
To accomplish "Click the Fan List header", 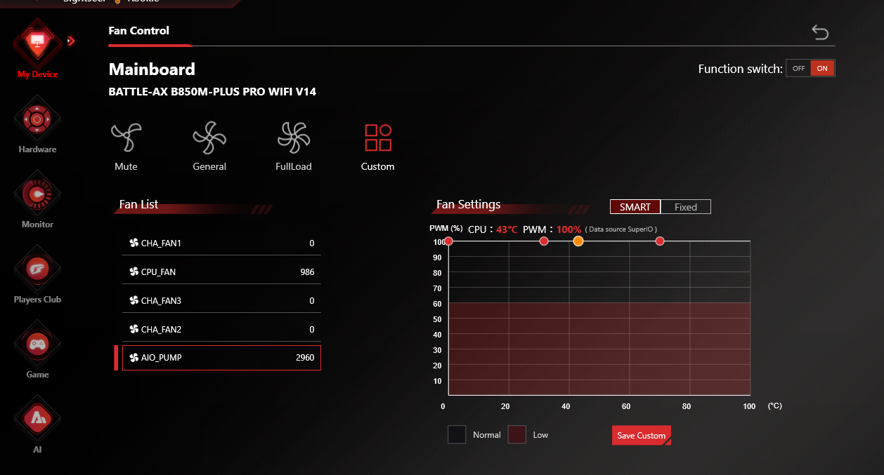I will (139, 204).
